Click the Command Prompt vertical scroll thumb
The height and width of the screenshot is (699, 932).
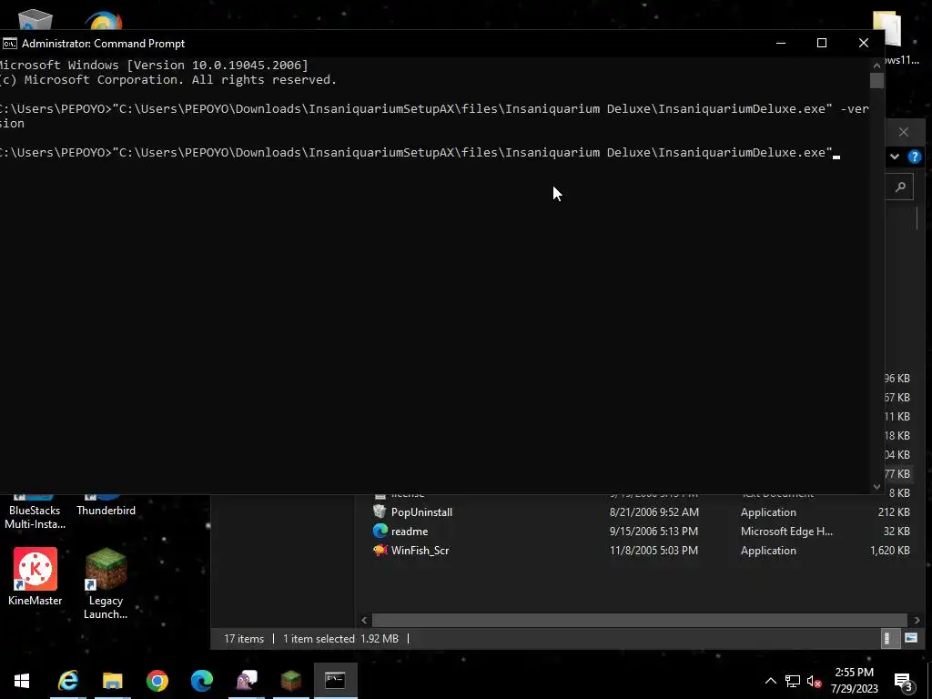coord(876,80)
